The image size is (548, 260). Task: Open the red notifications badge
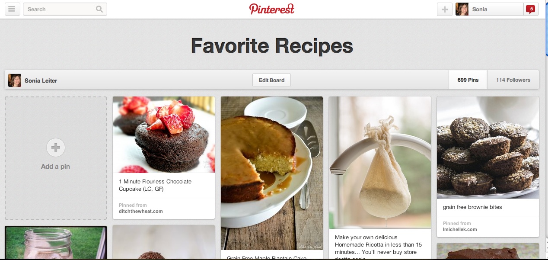click(x=531, y=9)
